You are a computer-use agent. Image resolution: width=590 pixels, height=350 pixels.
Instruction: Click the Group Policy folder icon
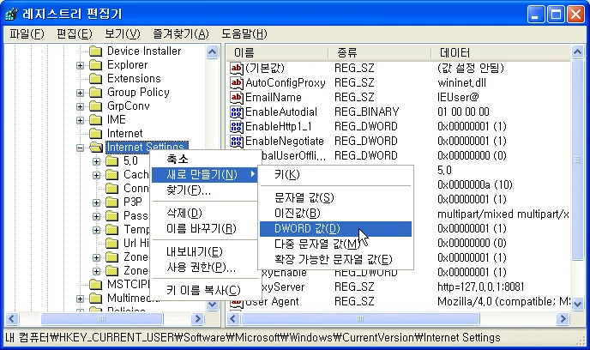point(96,92)
